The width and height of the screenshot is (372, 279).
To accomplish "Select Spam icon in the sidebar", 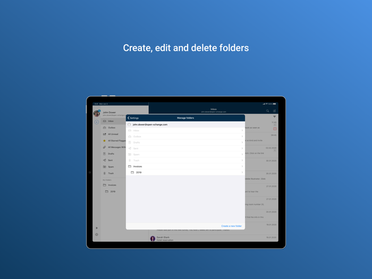I will (x=104, y=167).
